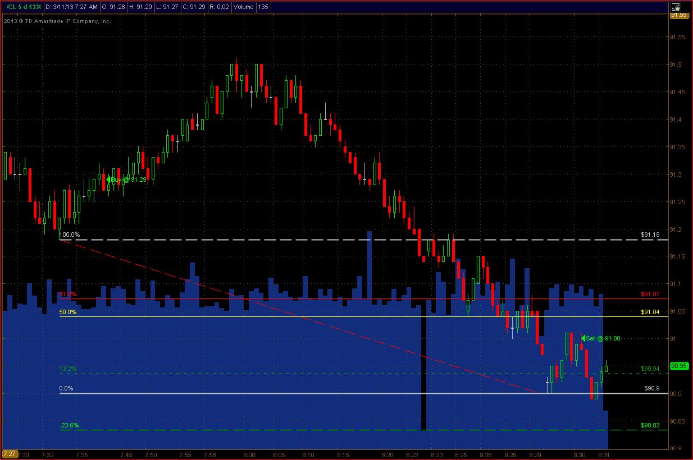Click the 91.59 price bubble on axis
The image size is (693, 460).
679,15
